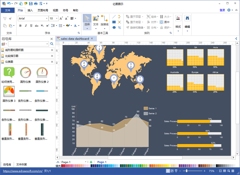Toggle underline text formatting
This screenshot has height=175, width=240.
[31, 26]
